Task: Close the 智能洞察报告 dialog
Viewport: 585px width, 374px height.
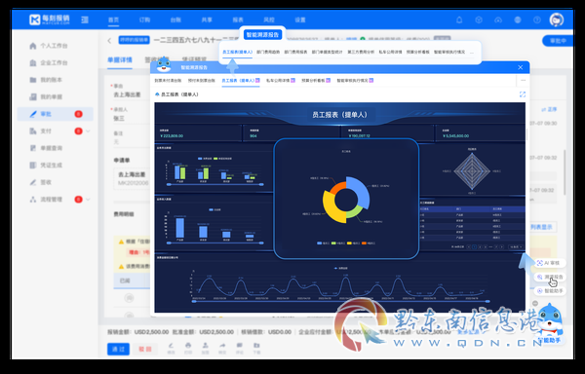Action: click(x=521, y=67)
